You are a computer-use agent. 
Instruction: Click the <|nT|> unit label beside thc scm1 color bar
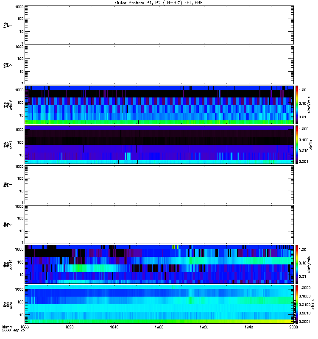coord(313,304)
